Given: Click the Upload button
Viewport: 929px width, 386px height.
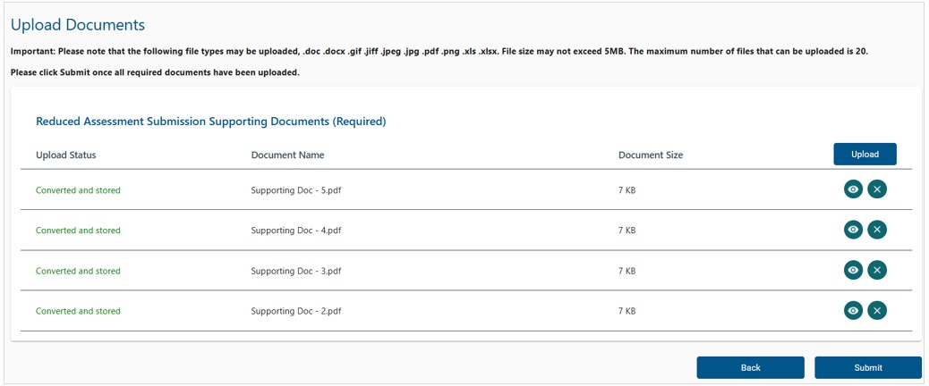Looking at the screenshot, I should [865, 155].
